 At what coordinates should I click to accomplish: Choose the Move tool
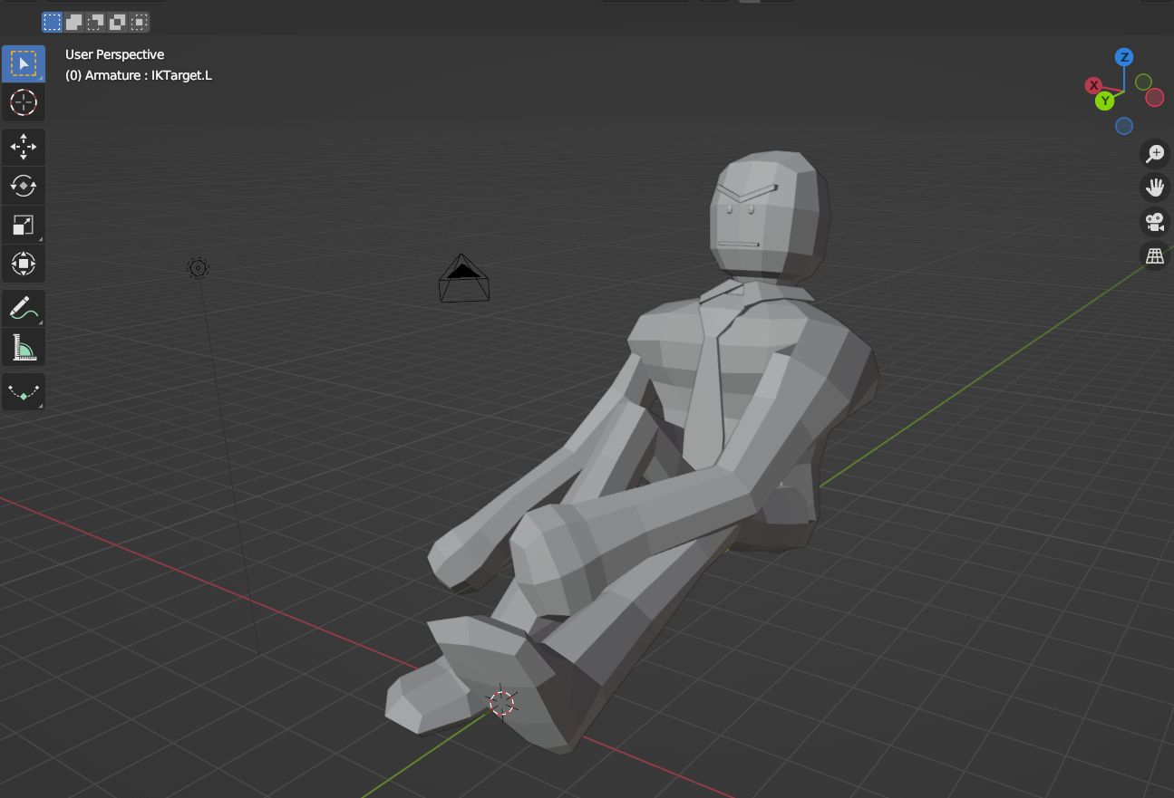tap(24, 147)
